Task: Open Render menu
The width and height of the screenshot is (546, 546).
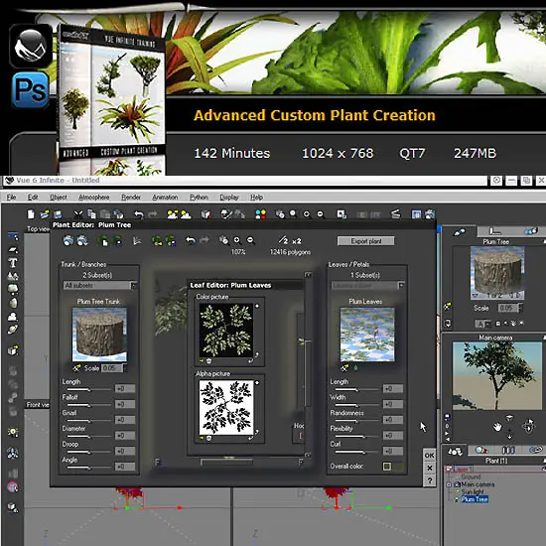Action: [131, 198]
